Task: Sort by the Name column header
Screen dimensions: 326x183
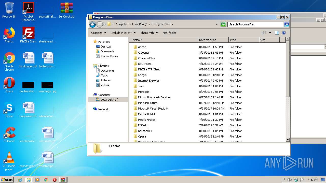Action: [164, 40]
